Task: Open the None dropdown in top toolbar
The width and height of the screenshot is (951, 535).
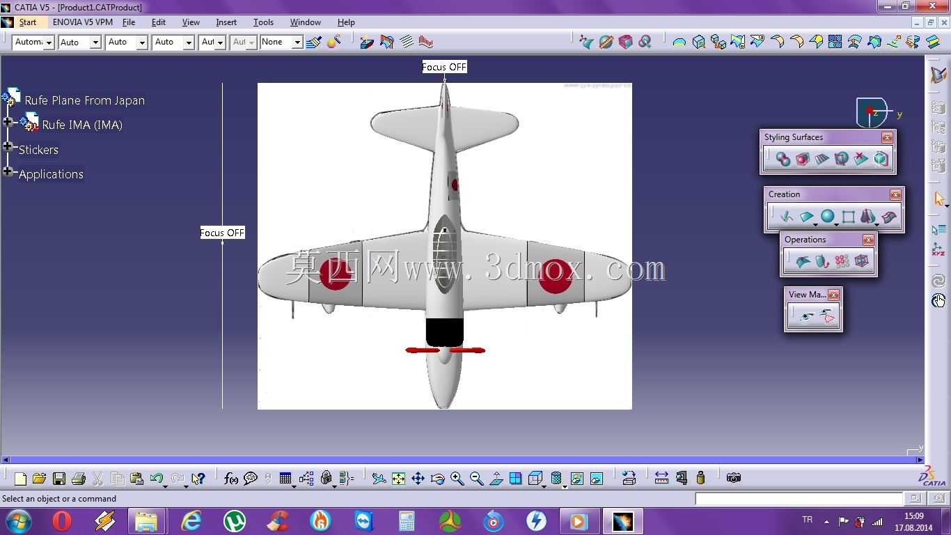Action: coord(297,42)
